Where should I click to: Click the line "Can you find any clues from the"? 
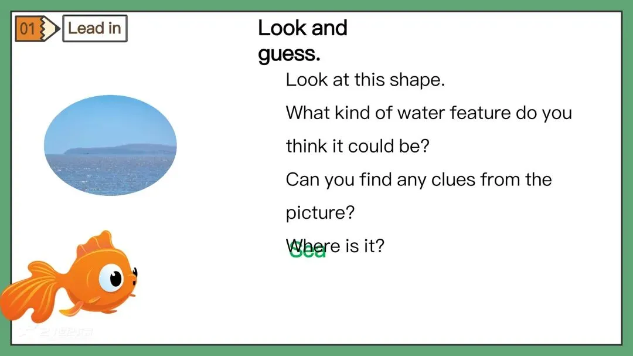point(418,179)
